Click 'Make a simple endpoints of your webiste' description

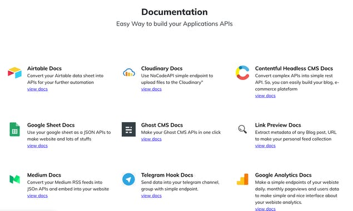pos(297,192)
